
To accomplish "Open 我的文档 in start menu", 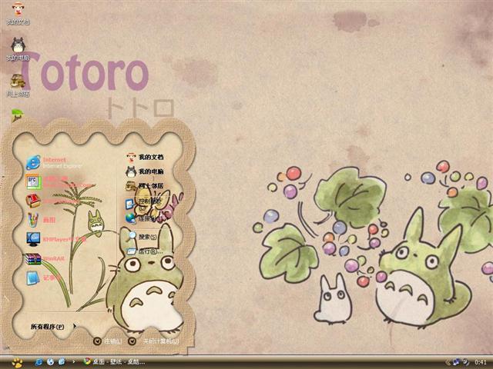I will (145, 157).
